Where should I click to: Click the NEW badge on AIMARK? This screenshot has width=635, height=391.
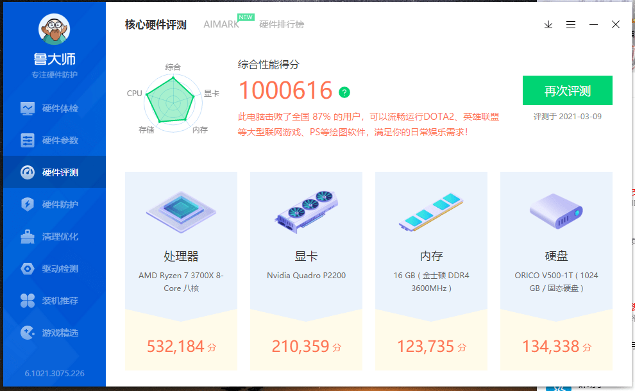point(246,17)
